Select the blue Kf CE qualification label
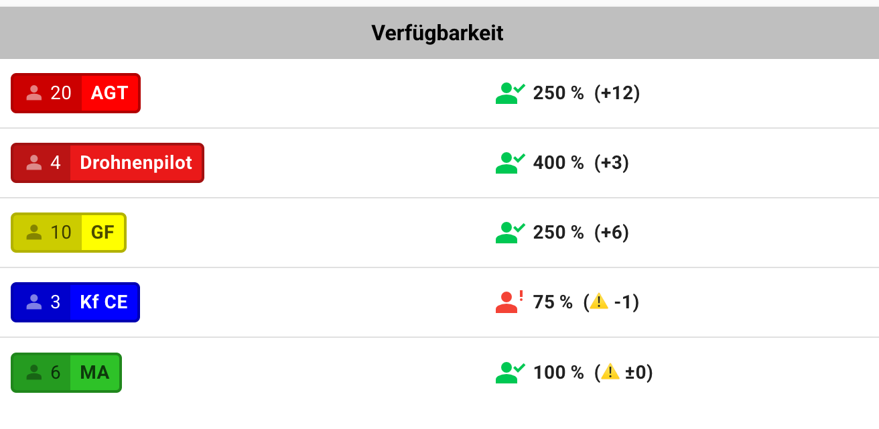879x429 pixels. click(104, 302)
